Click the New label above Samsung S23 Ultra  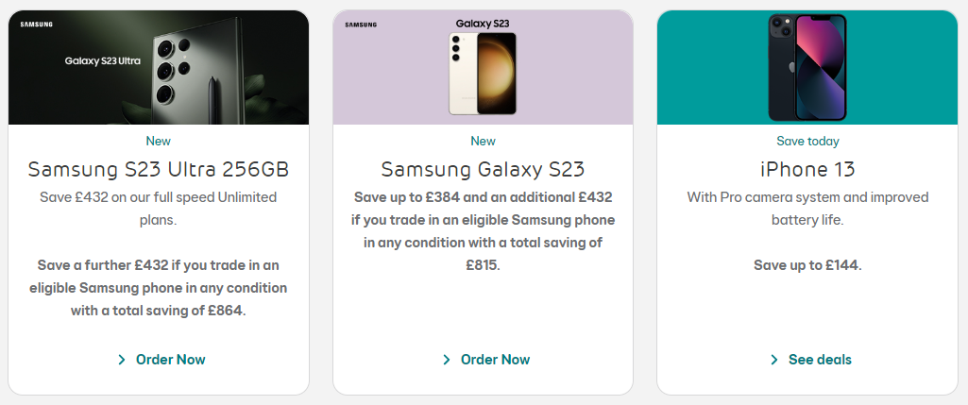click(159, 141)
